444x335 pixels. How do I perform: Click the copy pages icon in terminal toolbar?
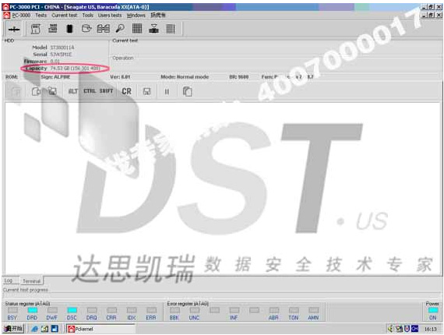tap(187, 91)
